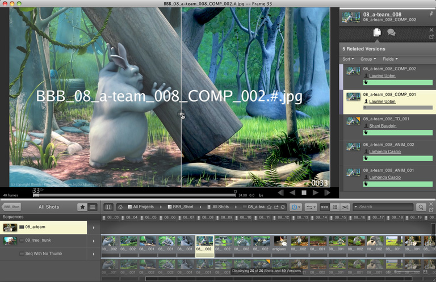Screen dimensions: 436x282
Task: Select Seq With No Thumb
Action: pos(43,254)
